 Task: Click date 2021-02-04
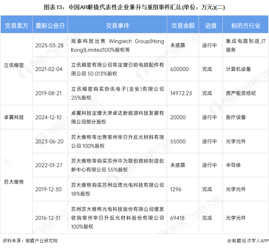pos(49,69)
